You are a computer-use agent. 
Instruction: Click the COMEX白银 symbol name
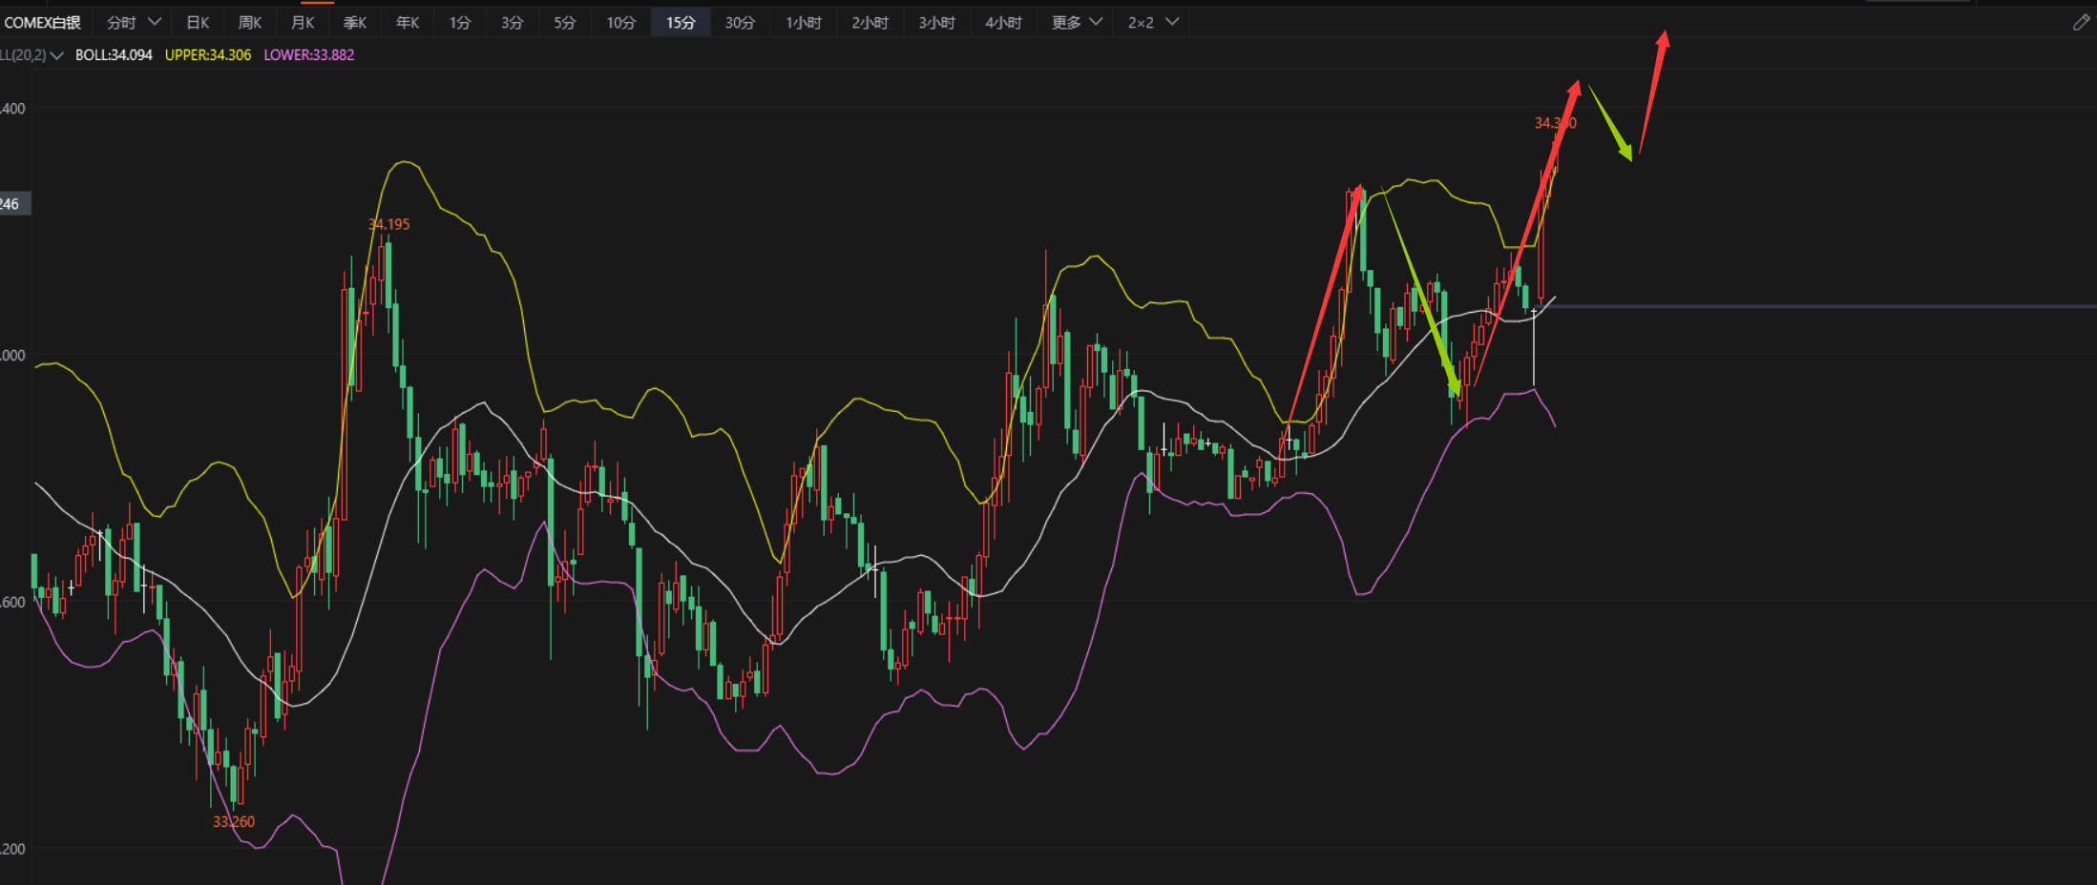(x=43, y=22)
